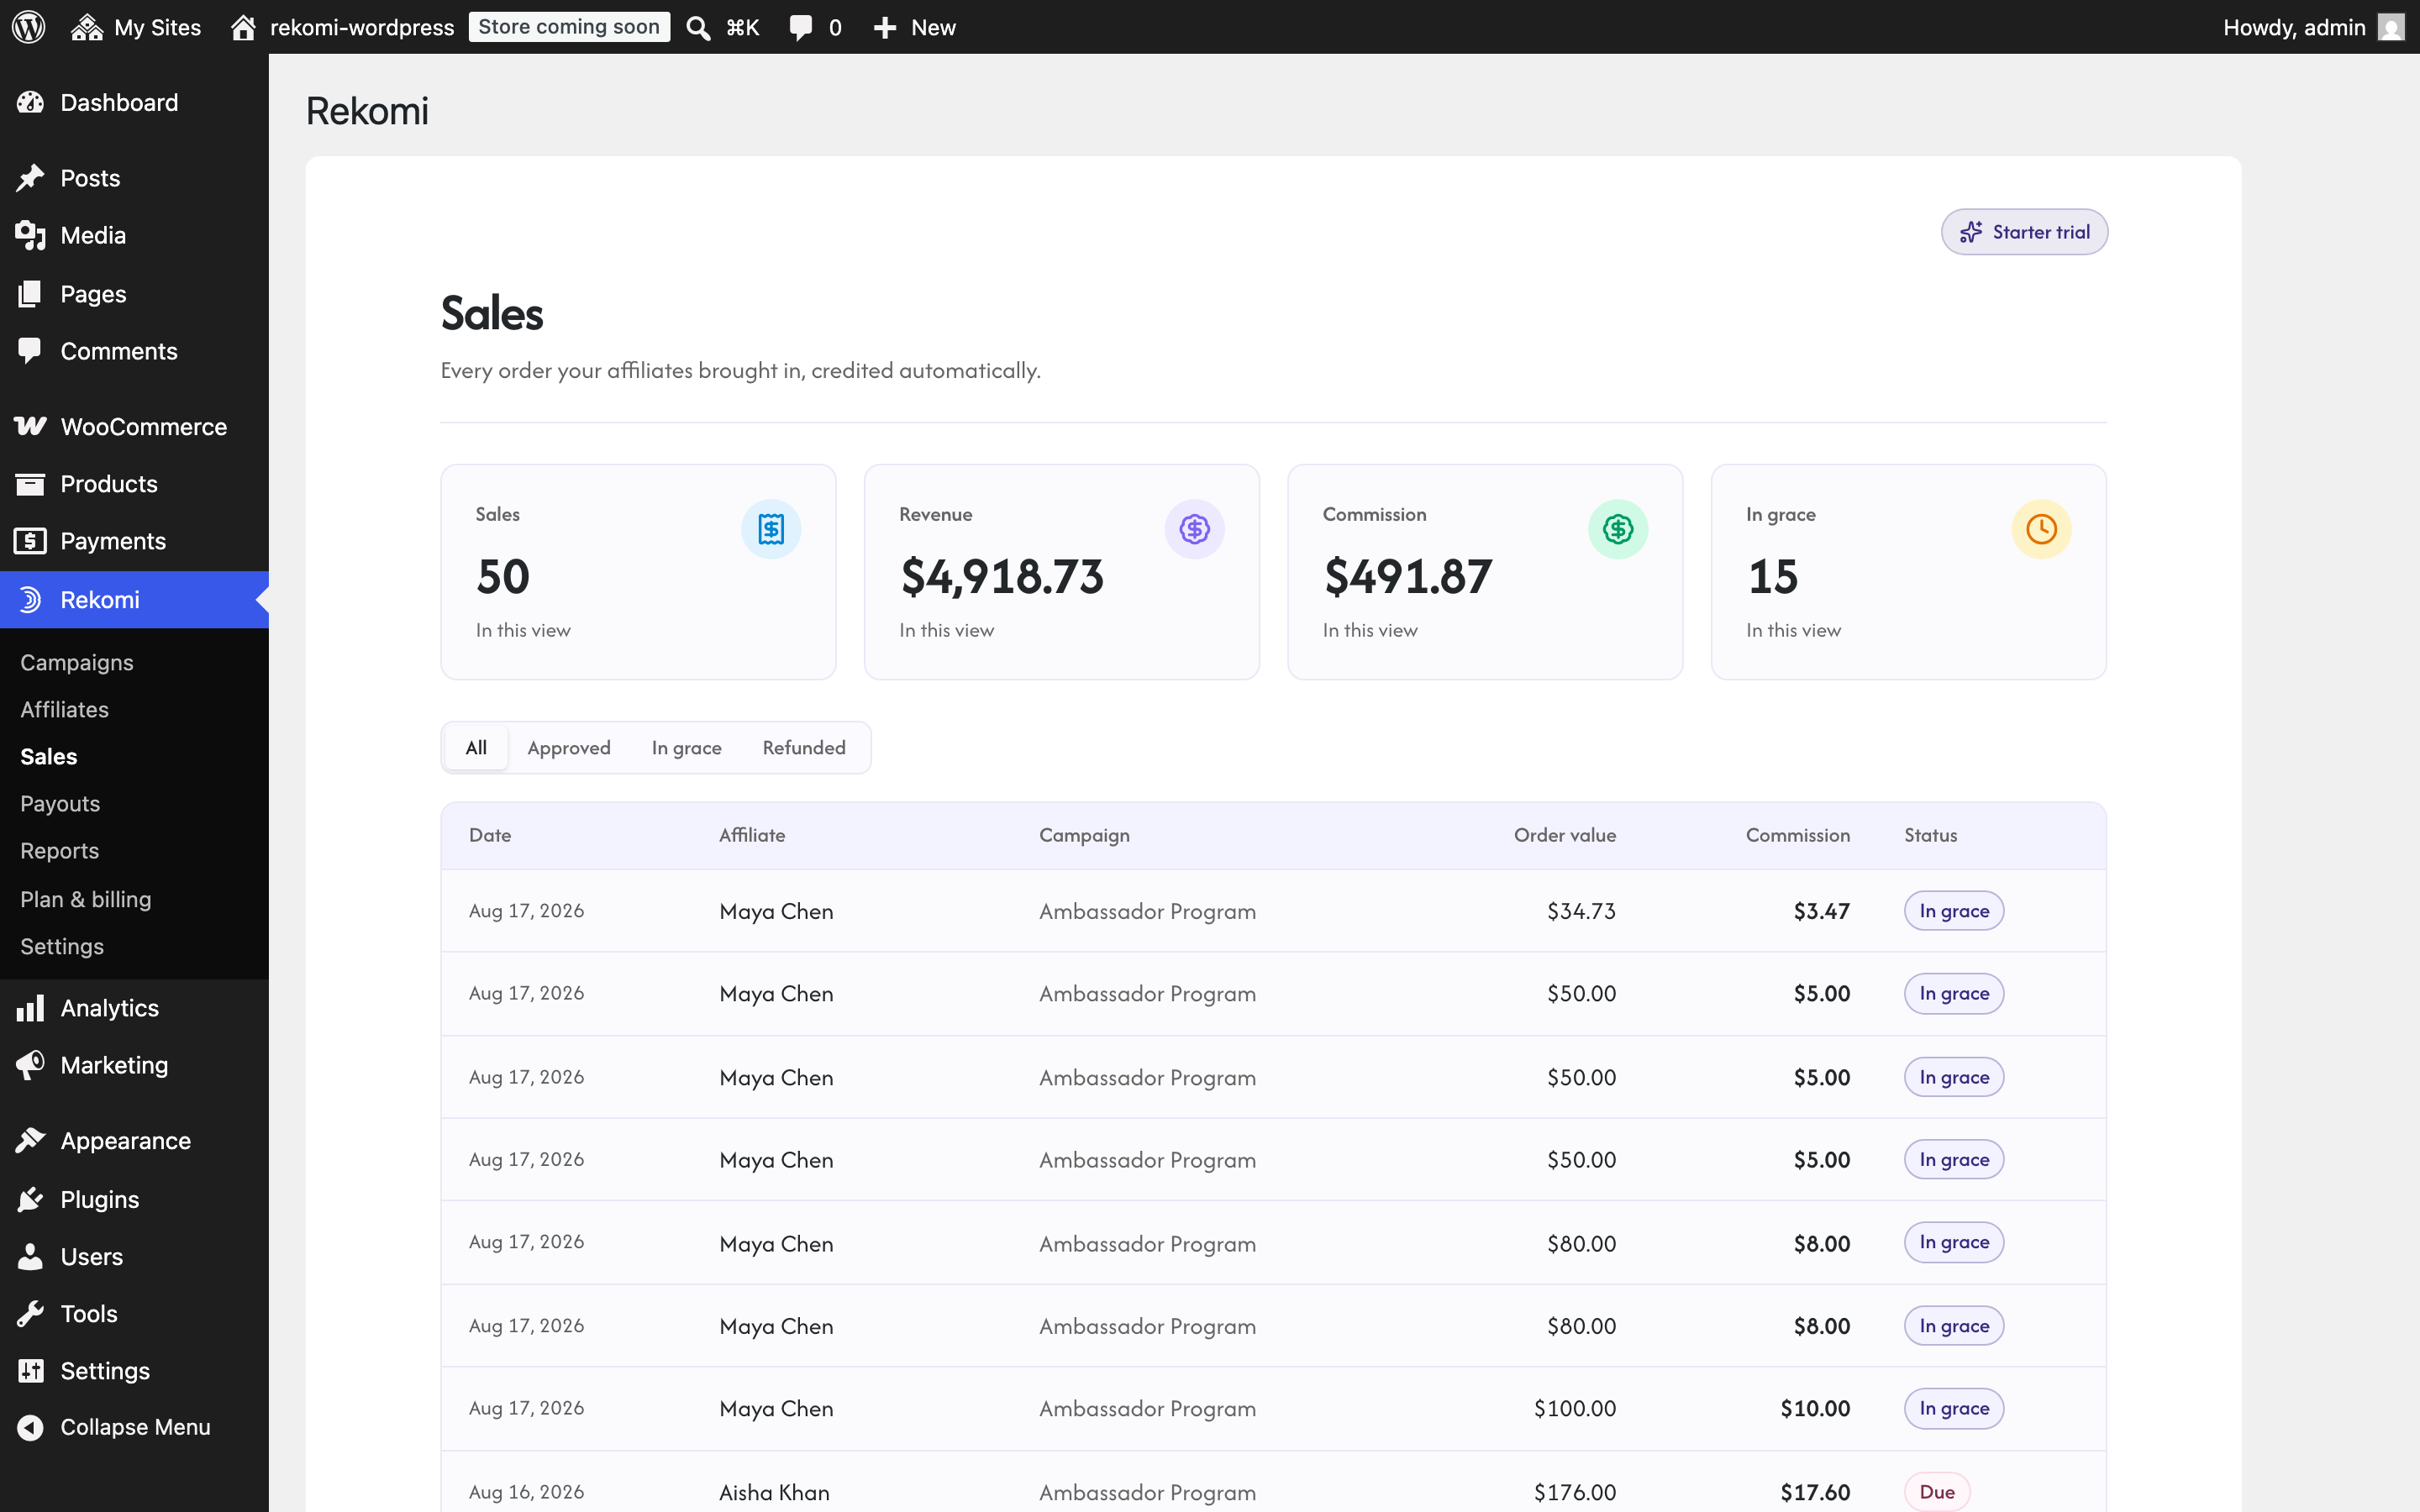
Task: Open the search magnifier icon
Action: point(698,27)
